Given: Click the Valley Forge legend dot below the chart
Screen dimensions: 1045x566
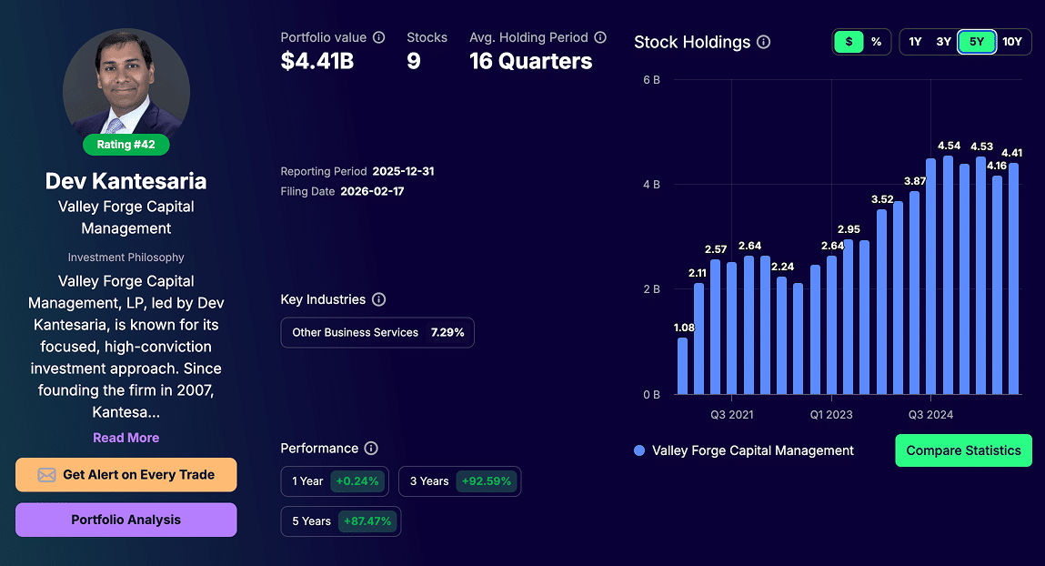Looking at the screenshot, I should click(x=639, y=450).
